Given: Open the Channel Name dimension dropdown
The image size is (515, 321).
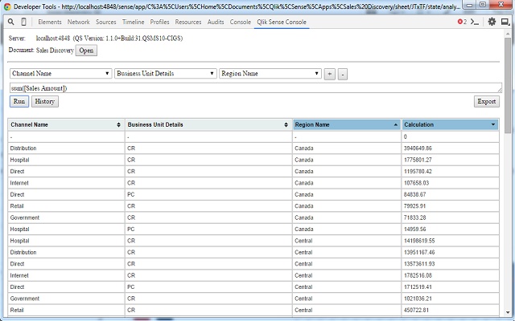Looking at the screenshot, I should tap(61, 74).
